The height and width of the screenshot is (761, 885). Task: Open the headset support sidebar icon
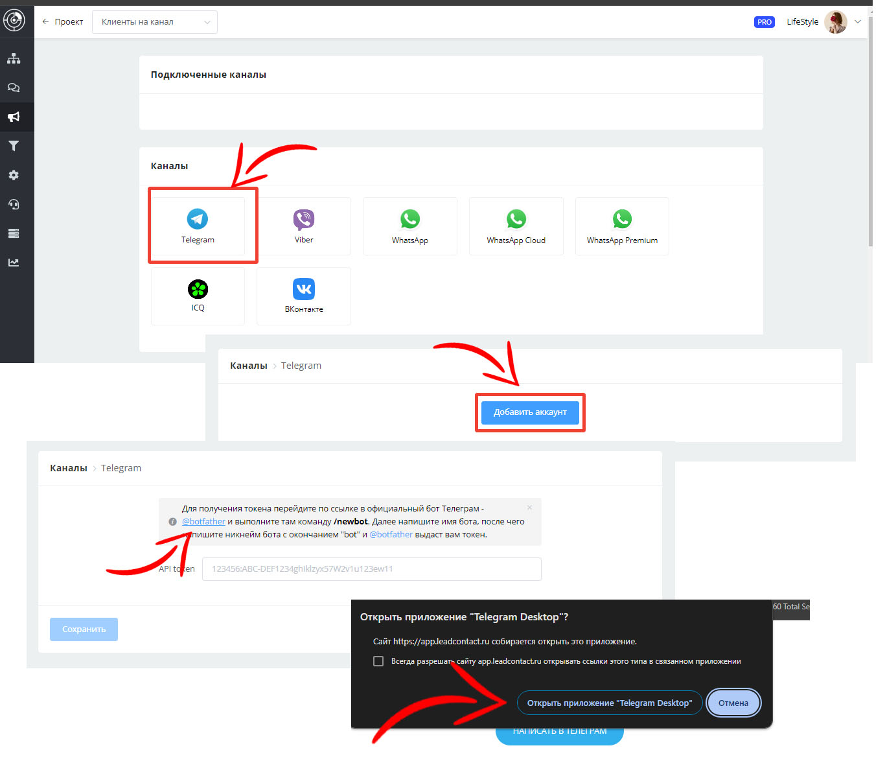click(14, 204)
